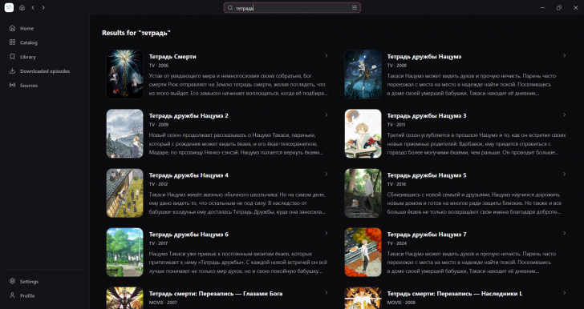Expand Тетрадь дружбы Нацумэ 4 chevron
The image size is (584, 309).
click(326, 174)
